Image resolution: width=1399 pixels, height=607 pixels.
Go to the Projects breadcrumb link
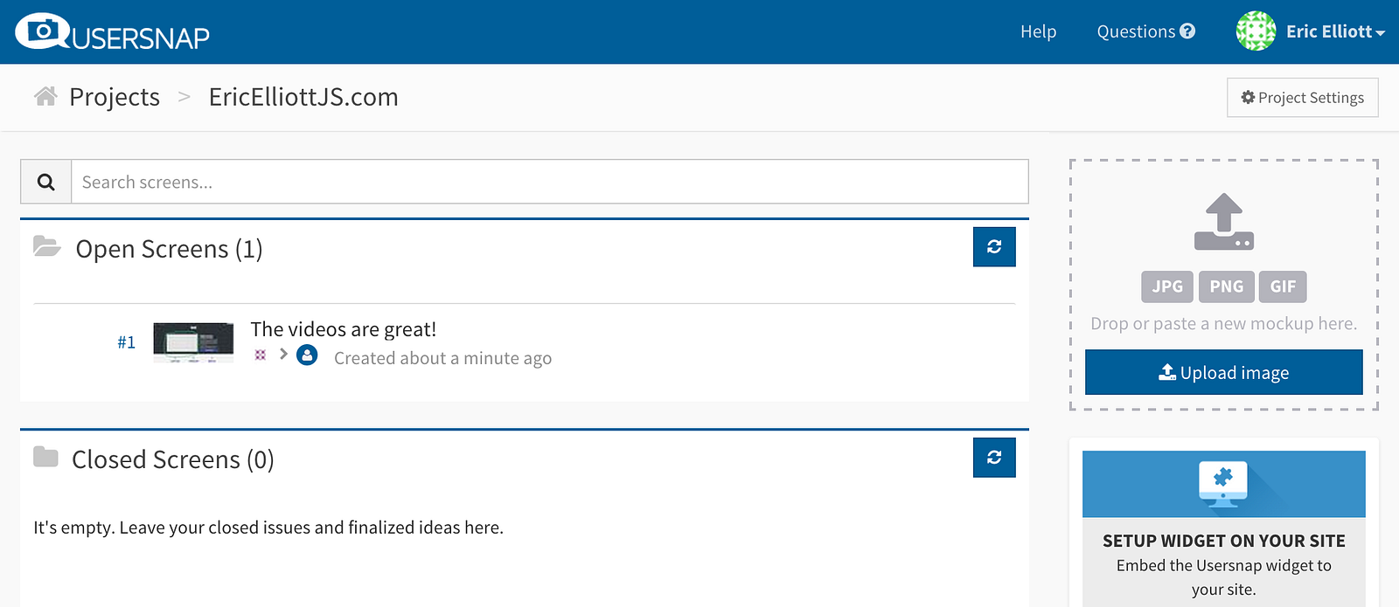point(115,97)
